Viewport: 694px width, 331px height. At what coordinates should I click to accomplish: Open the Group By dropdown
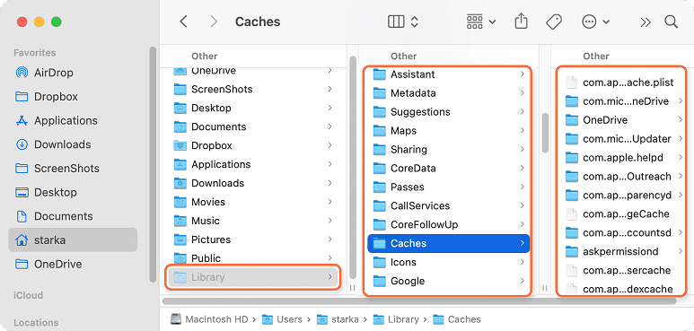coord(481,22)
